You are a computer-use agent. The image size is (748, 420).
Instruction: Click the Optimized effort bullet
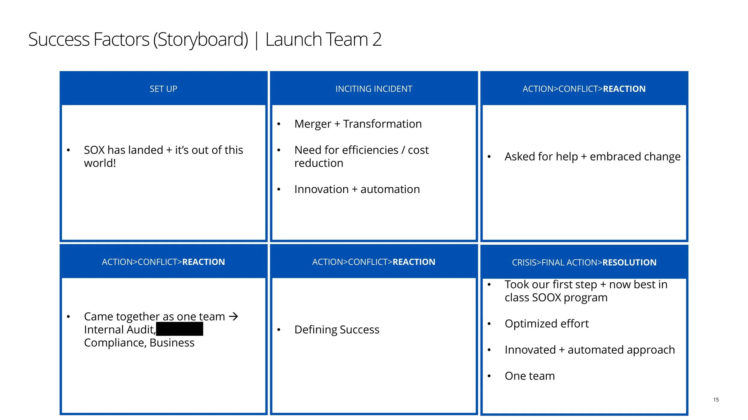click(x=546, y=324)
